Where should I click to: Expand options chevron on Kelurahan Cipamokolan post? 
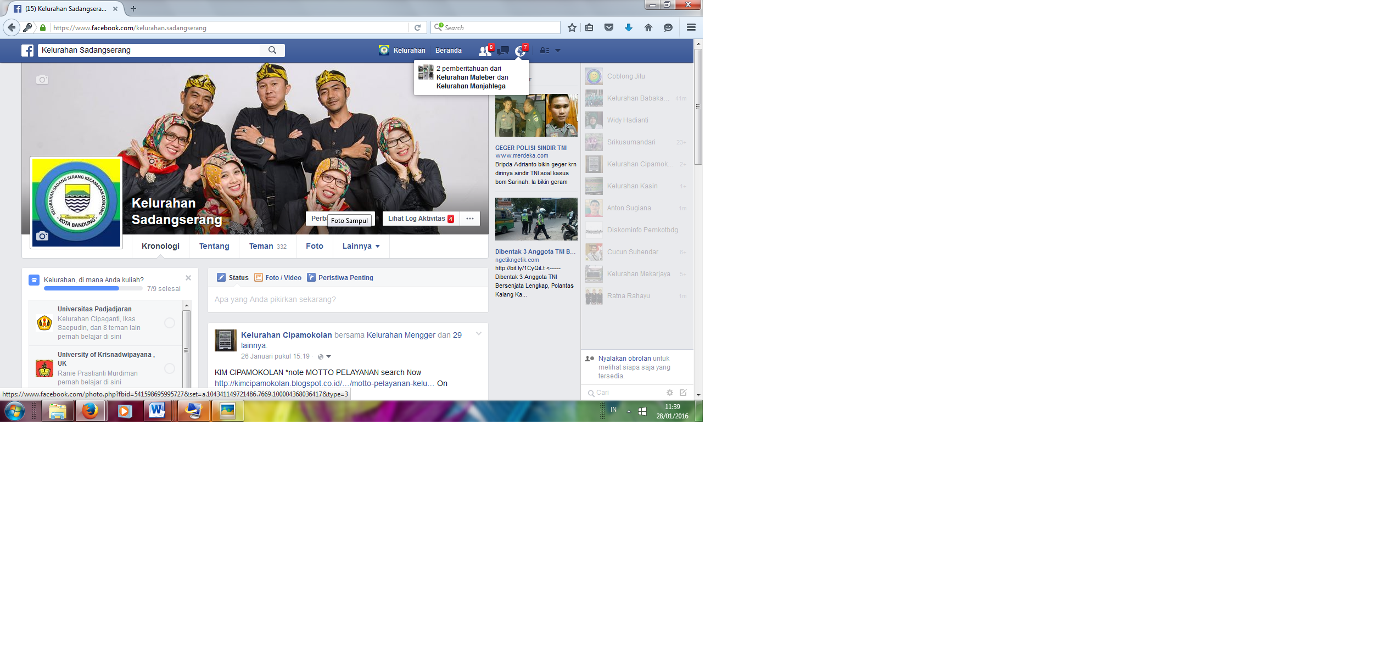[478, 333]
